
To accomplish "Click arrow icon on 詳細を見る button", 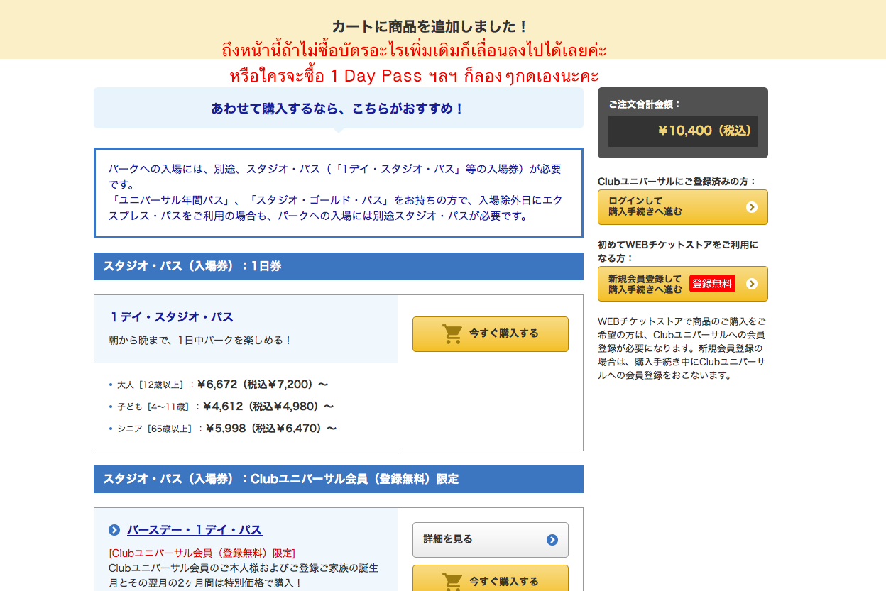I will [x=552, y=540].
